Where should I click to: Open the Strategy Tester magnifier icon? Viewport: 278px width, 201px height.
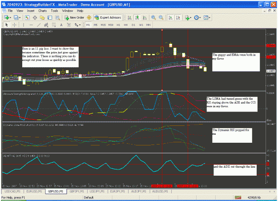point(57,17)
